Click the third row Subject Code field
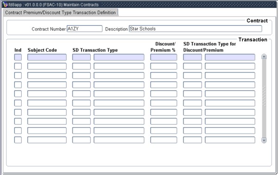Image resolution: width=278 pixels, height=175 pixels. (47, 75)
